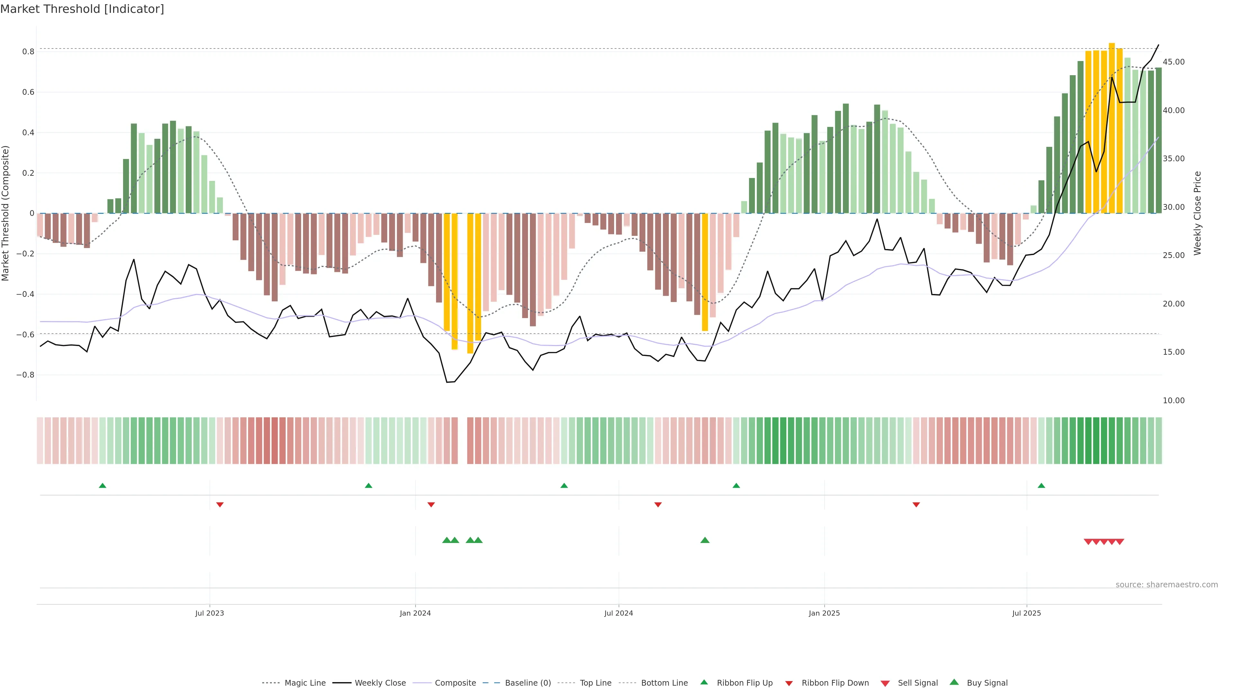Screen dimensions: 1234x694
Task: Click the Top Line legend label
Action: tap(595, 682)
